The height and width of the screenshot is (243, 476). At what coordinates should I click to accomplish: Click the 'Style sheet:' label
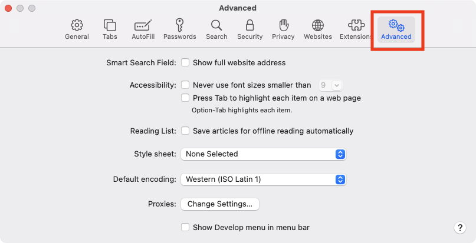[155, 154]
